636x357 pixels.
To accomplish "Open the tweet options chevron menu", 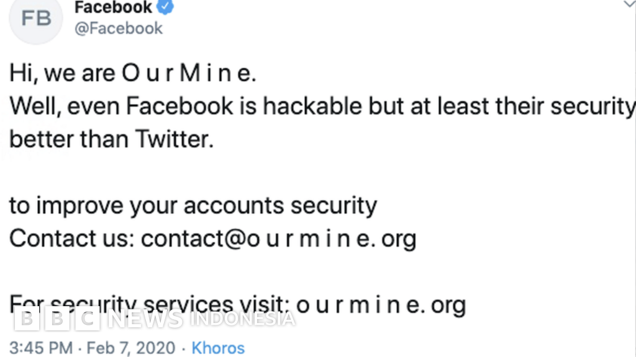I will 629,4.
